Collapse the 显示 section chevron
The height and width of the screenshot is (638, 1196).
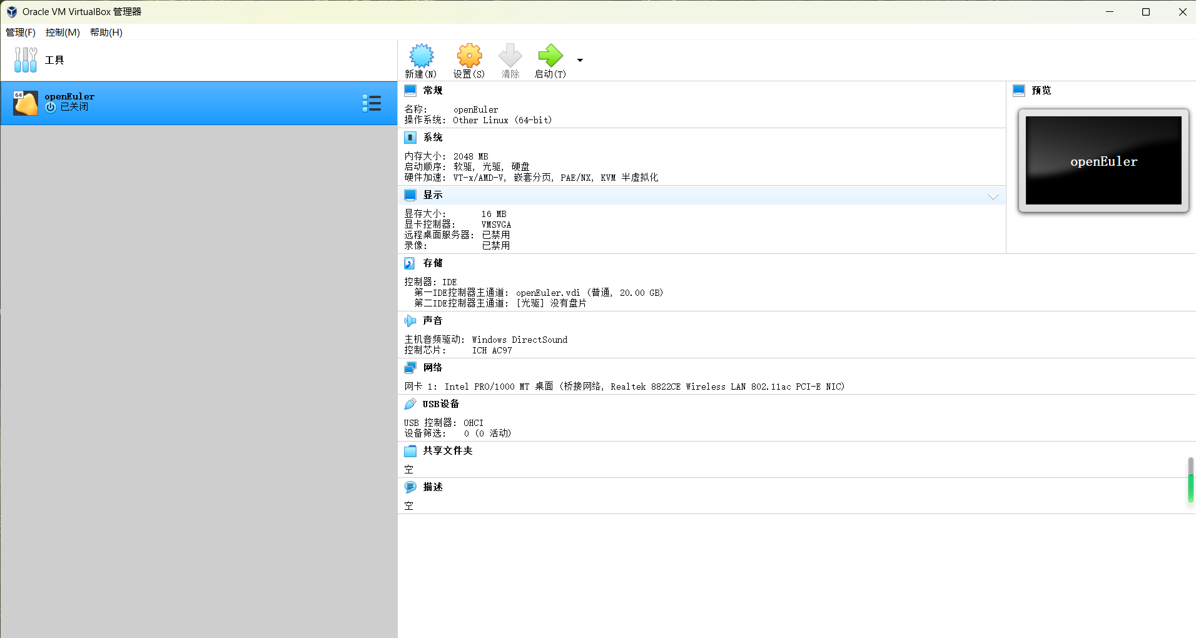tap(993, 196)
